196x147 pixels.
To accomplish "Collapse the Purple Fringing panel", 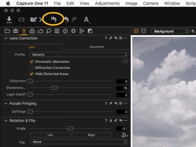I will pyautogui.click(x=6, y=104).
